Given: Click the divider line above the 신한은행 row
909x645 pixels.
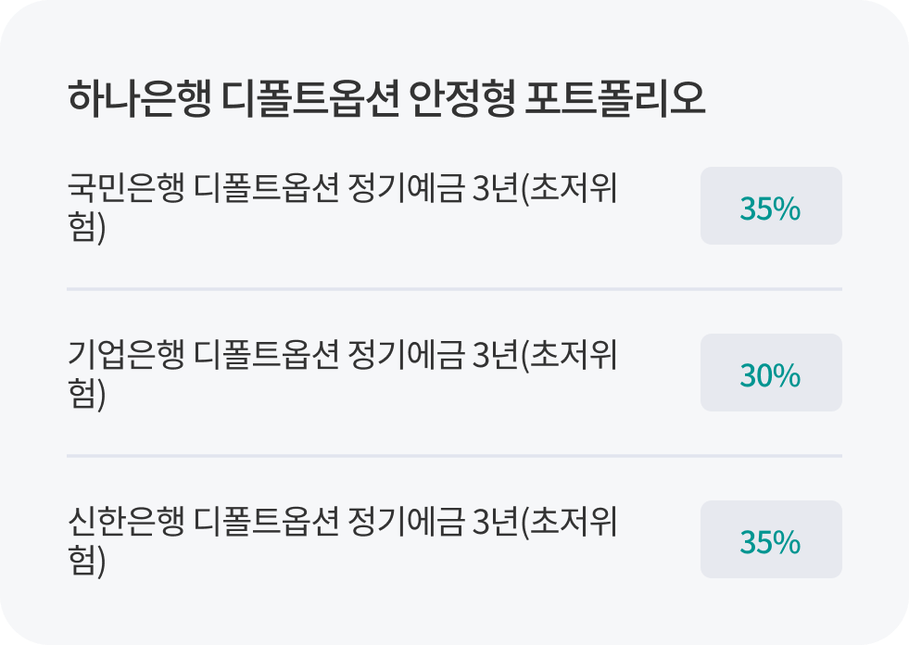Looking at the screenshot, I should click(x=454, y=456).
